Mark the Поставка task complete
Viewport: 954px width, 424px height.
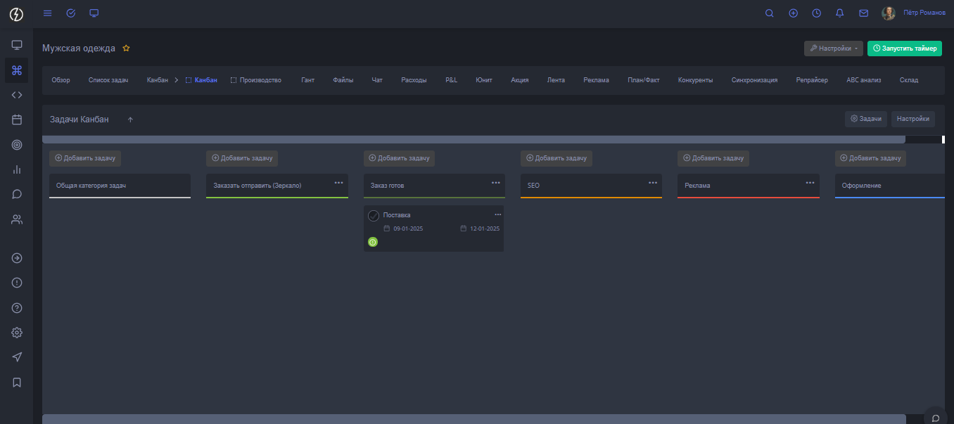pos(374,216)
